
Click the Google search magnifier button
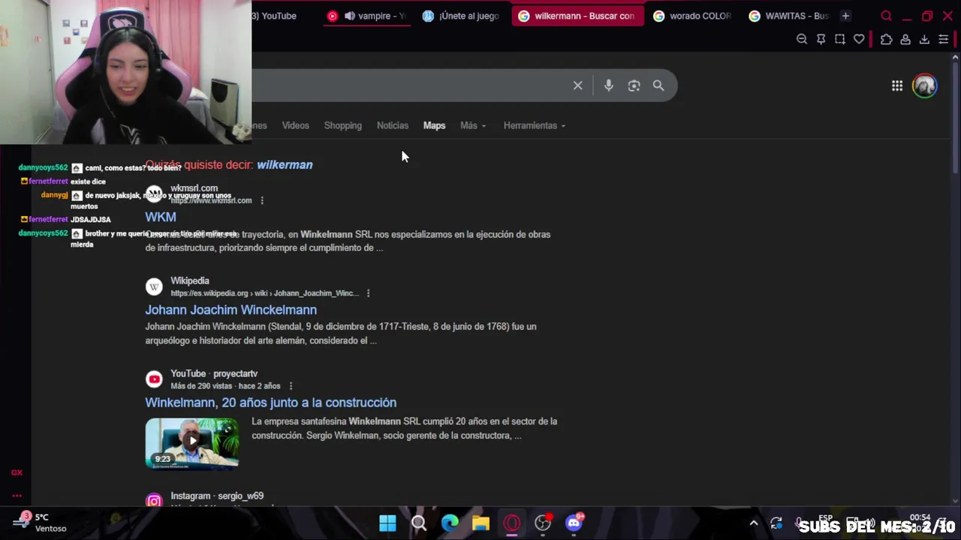[658, 85]
